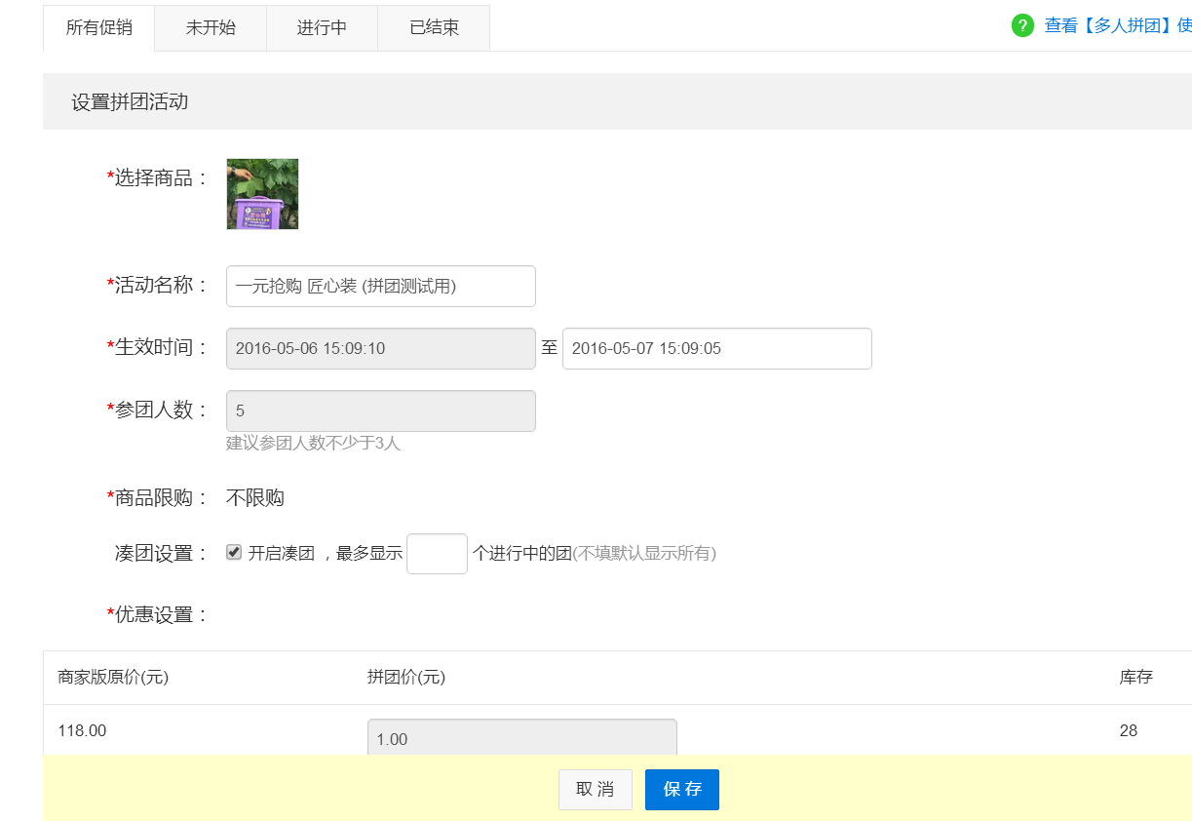Click the original price 118.00 cell
Viewport: 1192px width, 821px height.
tap(83, 730)
